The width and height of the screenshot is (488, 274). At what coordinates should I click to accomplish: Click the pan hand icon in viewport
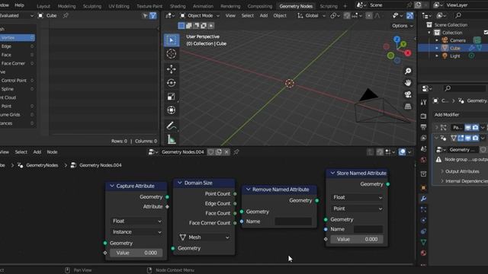point(408,83)
